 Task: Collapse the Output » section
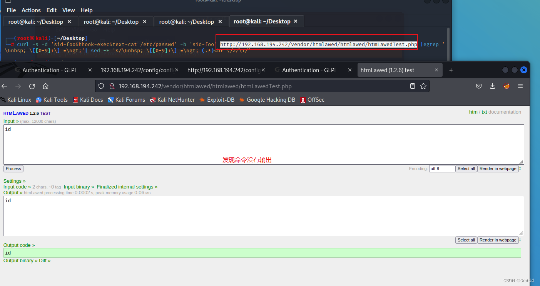[x=13, y=193]
